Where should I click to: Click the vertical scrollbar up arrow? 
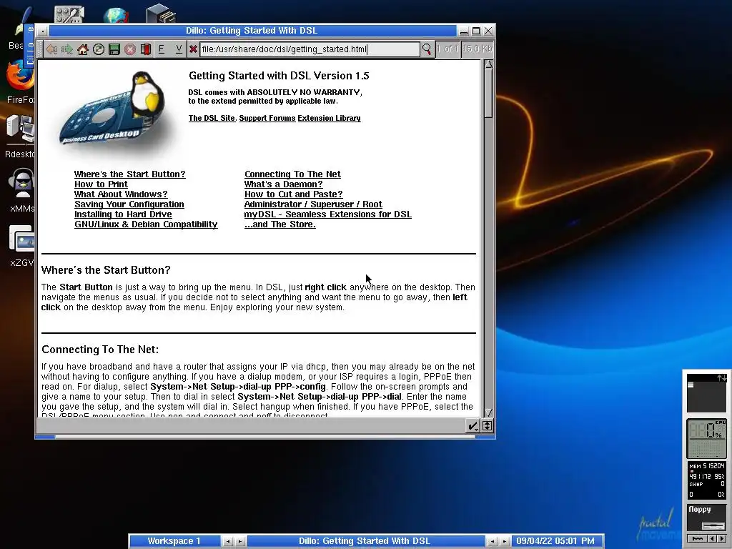click(488, 64)
